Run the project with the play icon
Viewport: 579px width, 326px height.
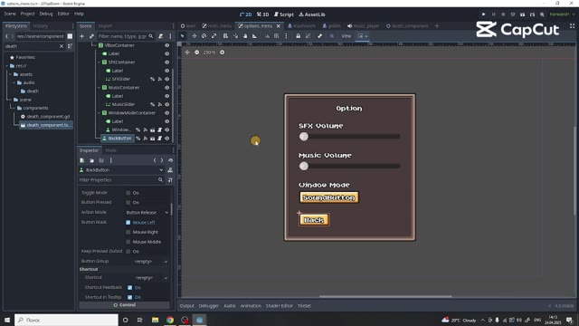pos(483,14)
